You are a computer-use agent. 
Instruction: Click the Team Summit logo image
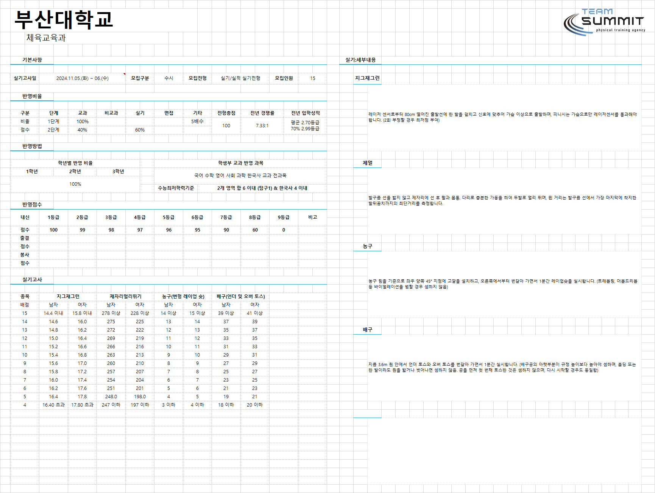click(604, 22)
